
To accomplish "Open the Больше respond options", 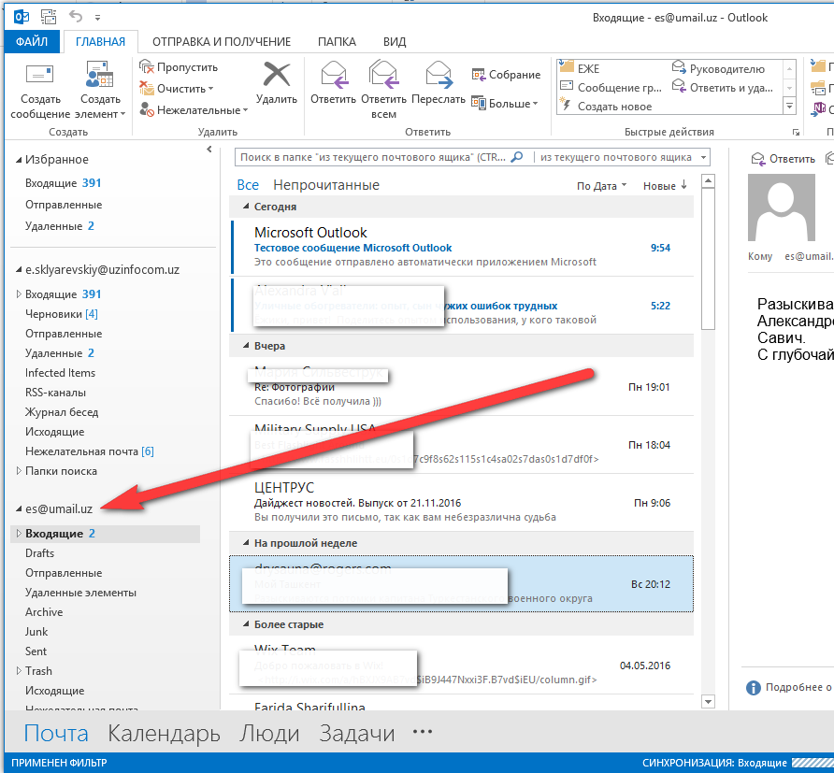I will coord(505,103).
